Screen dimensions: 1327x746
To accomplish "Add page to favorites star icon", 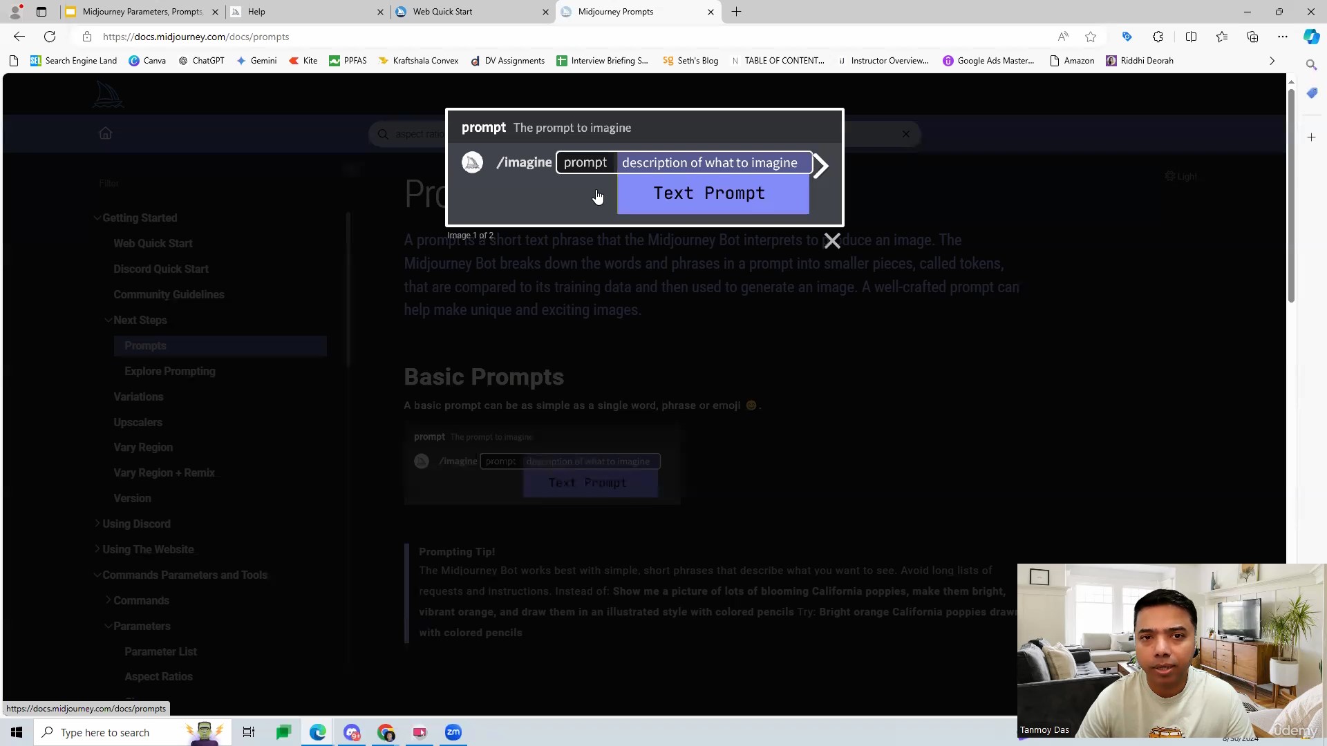I will [x=1091, y=37].
